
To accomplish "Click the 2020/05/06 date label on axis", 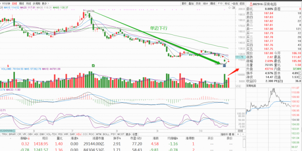I will [x=8, y=131].
